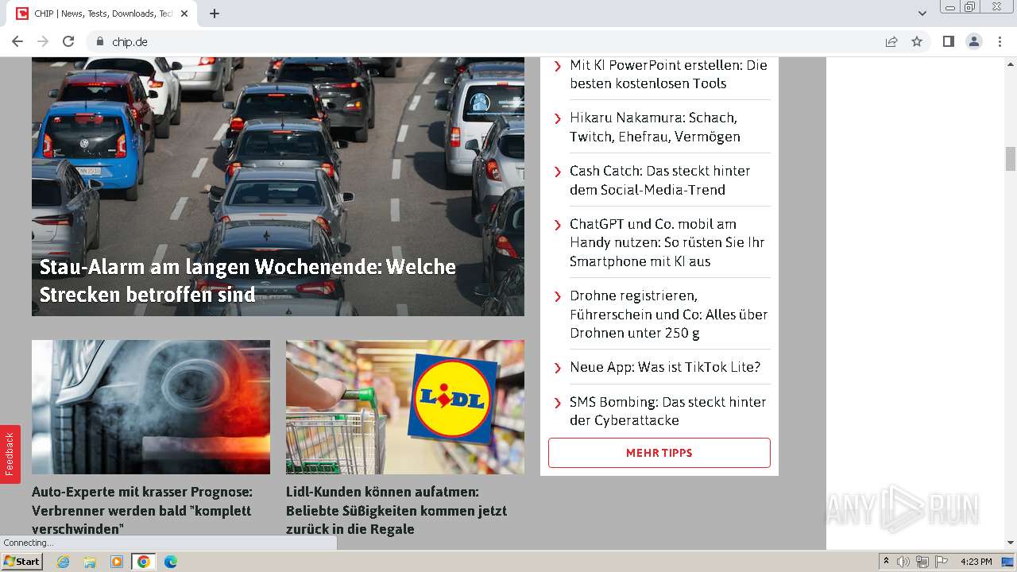The image size is (1017, 572).
Task: Read Auto-Experte mit krasser Prognose article
Action: (142, 511)
